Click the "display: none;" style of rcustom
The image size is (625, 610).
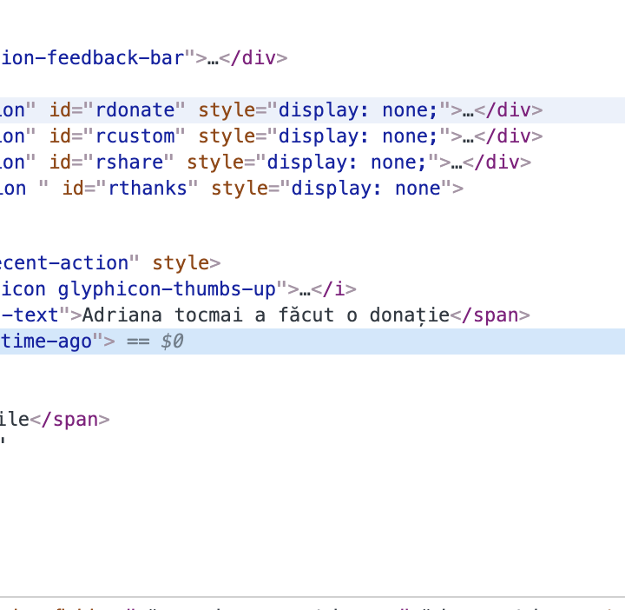[358, 136]
